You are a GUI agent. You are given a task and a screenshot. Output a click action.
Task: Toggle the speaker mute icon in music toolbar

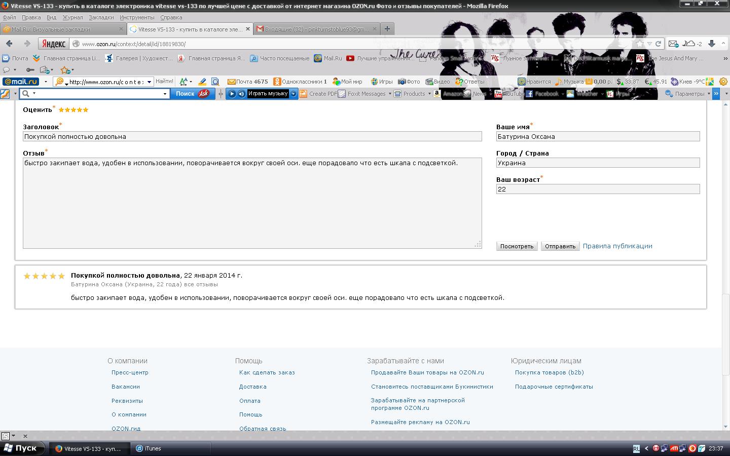[x=241, y=94]
